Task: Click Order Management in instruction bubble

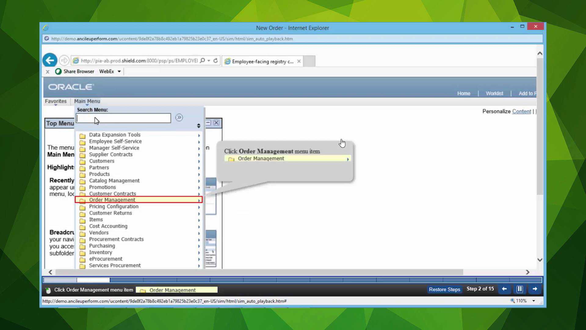Action: coord(288,159)
